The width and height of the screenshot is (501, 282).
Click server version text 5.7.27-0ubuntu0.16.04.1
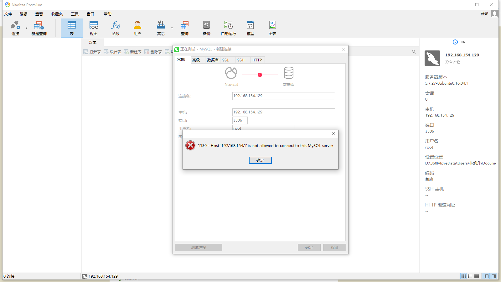pyautogui.click(x=447, y=83)
